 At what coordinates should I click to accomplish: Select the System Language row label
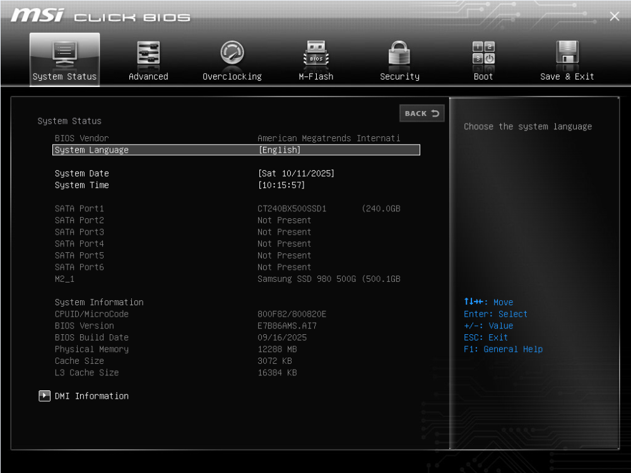tap(91, 150)
